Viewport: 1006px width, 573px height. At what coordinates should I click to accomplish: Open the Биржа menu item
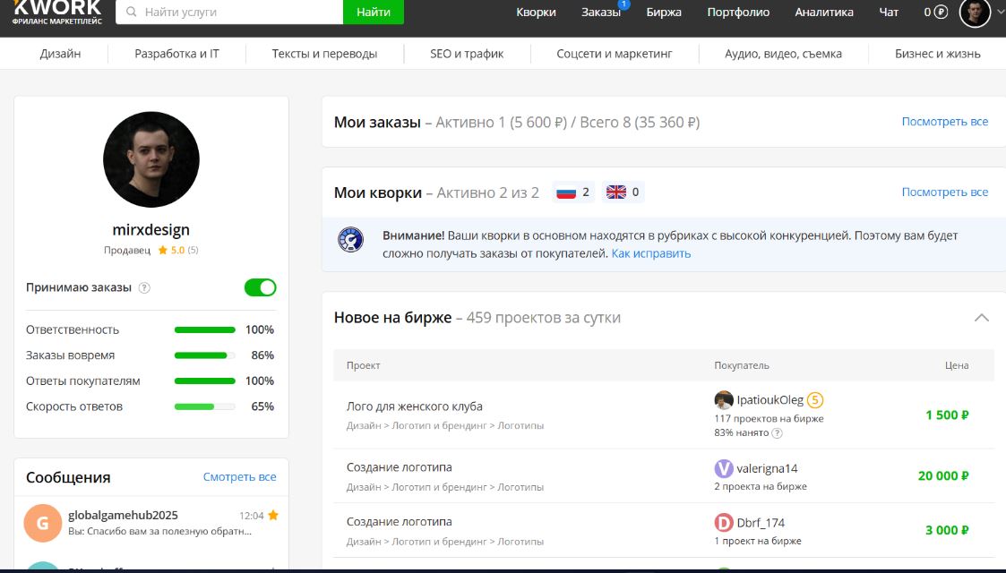[663, 13]
